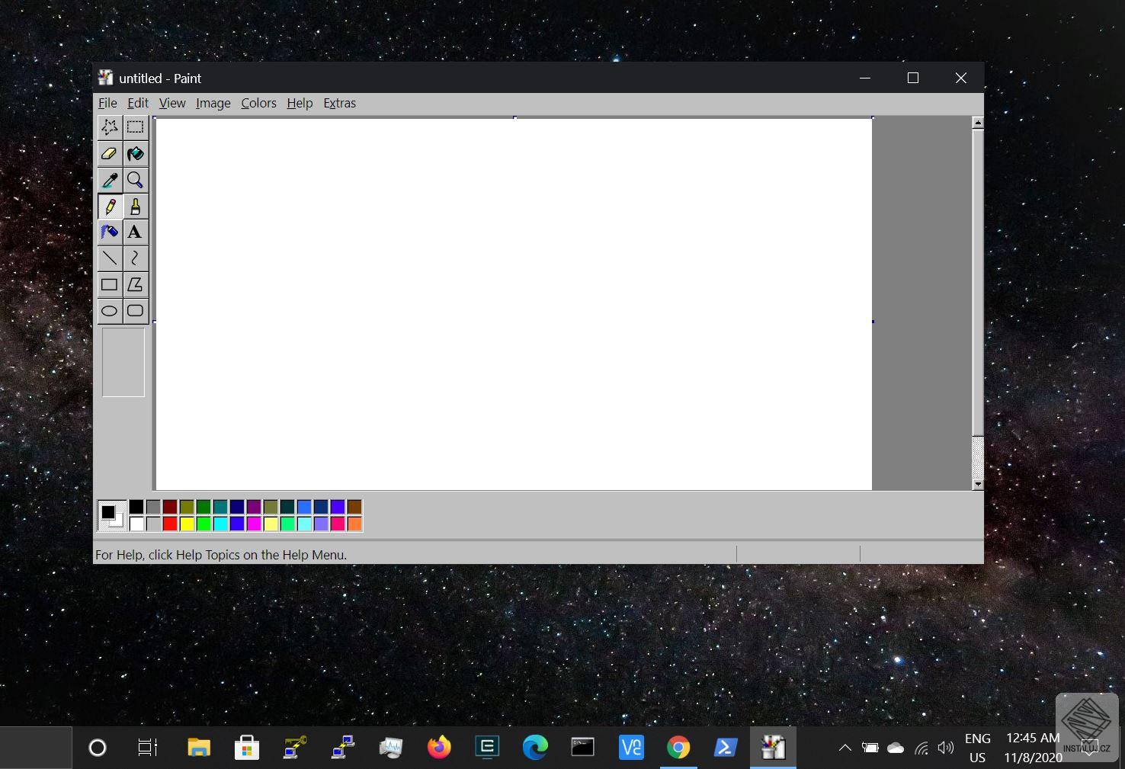1125x769 pixels.
Task: Open the Help menu
Action: pos(300,103)
